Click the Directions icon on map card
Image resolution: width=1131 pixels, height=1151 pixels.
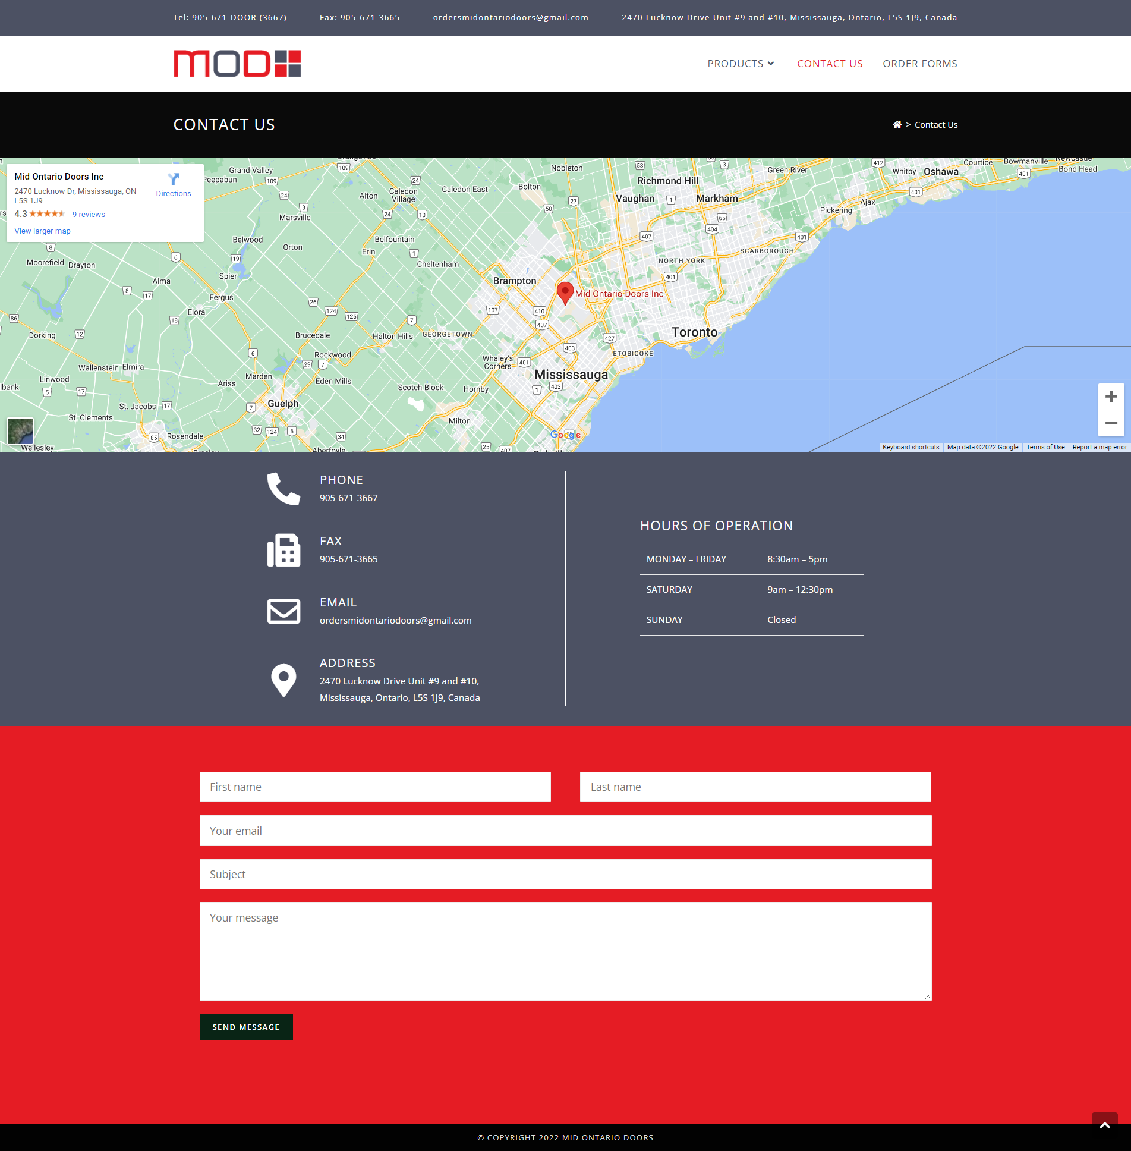[x=174, y=180]
